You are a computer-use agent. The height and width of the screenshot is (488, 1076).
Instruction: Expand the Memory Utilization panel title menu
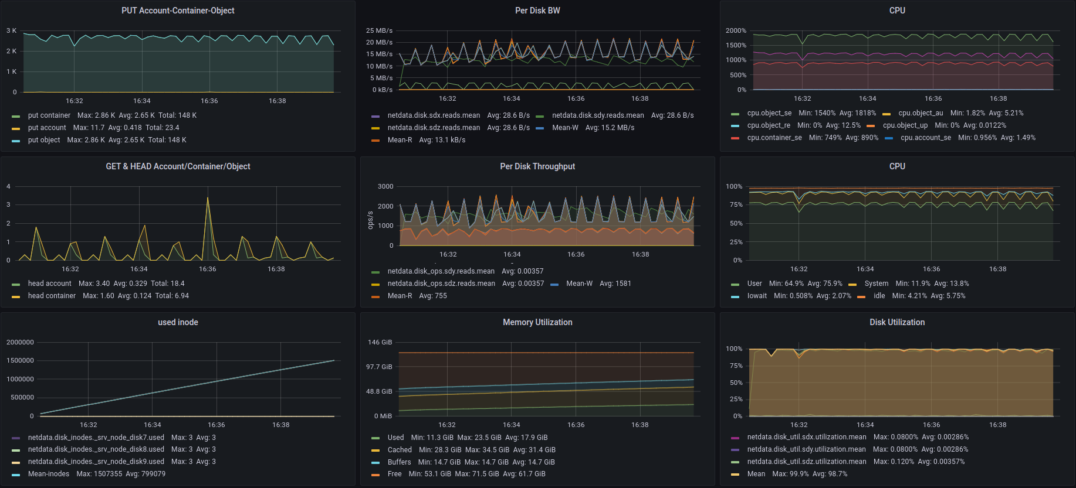point(537,322)
